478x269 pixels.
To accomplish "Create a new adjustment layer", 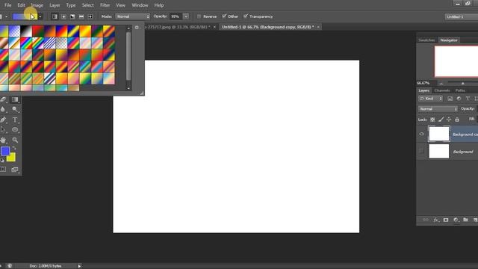I will (x=456, y=220).
